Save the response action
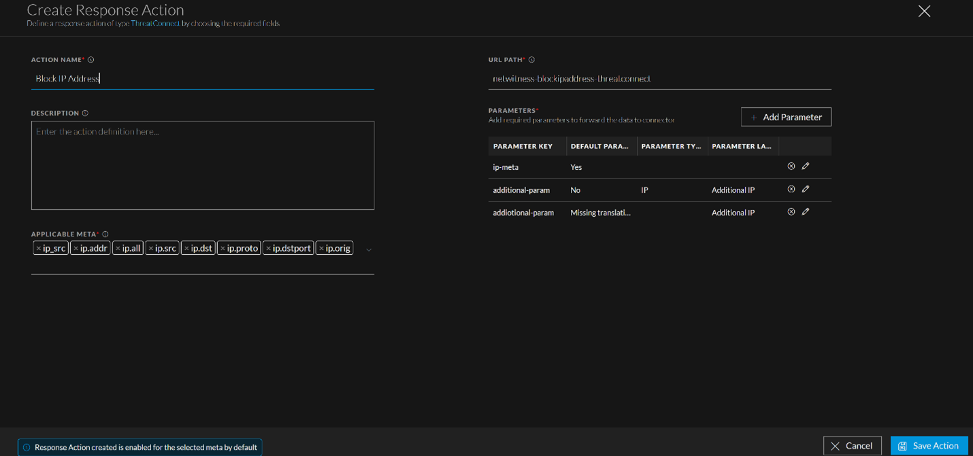Image resolution: width=973 pixels, height=456 pixels. click(929, 446)
